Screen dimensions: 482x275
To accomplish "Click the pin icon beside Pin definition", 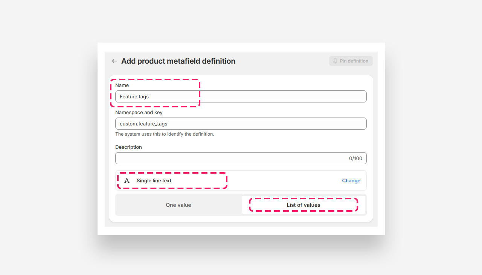I will coord(335,61).
